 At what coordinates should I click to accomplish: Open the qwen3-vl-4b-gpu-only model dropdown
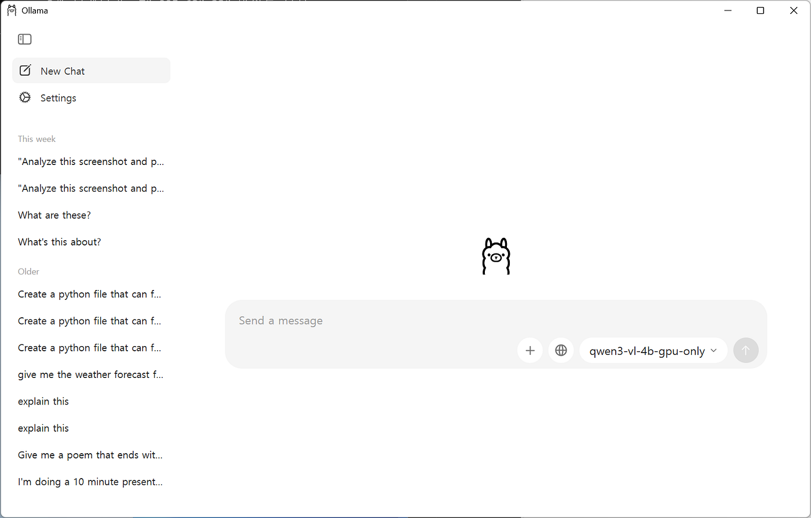653,351
